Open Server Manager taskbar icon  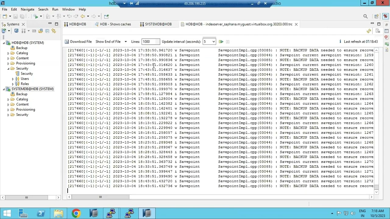click(x=23, y=213)
